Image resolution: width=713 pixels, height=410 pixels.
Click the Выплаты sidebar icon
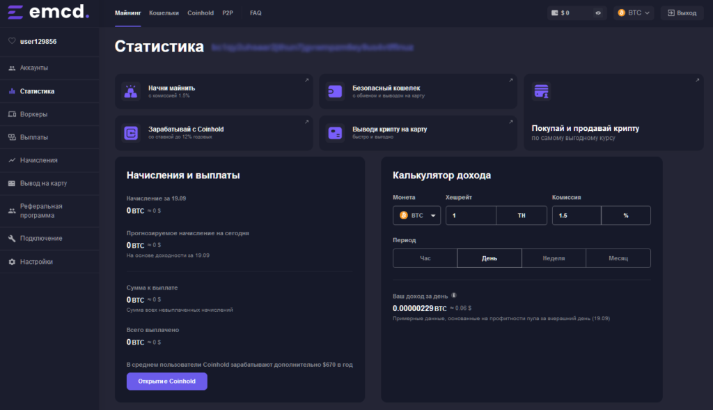[x=12, y=137]
